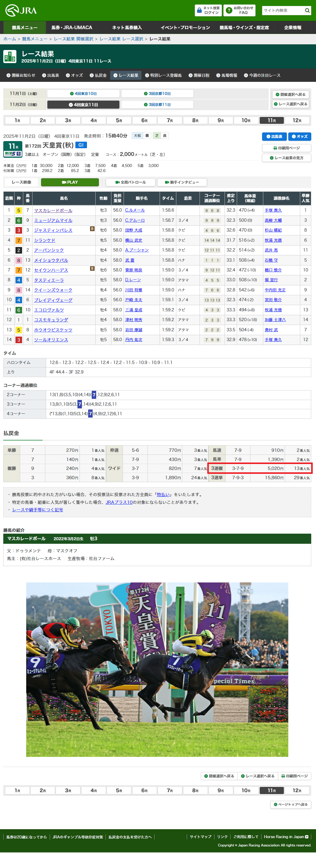Select the 3回京都11日 meeting
The height and width of the screenshot is (853, 316).
(x=157, y=105)
